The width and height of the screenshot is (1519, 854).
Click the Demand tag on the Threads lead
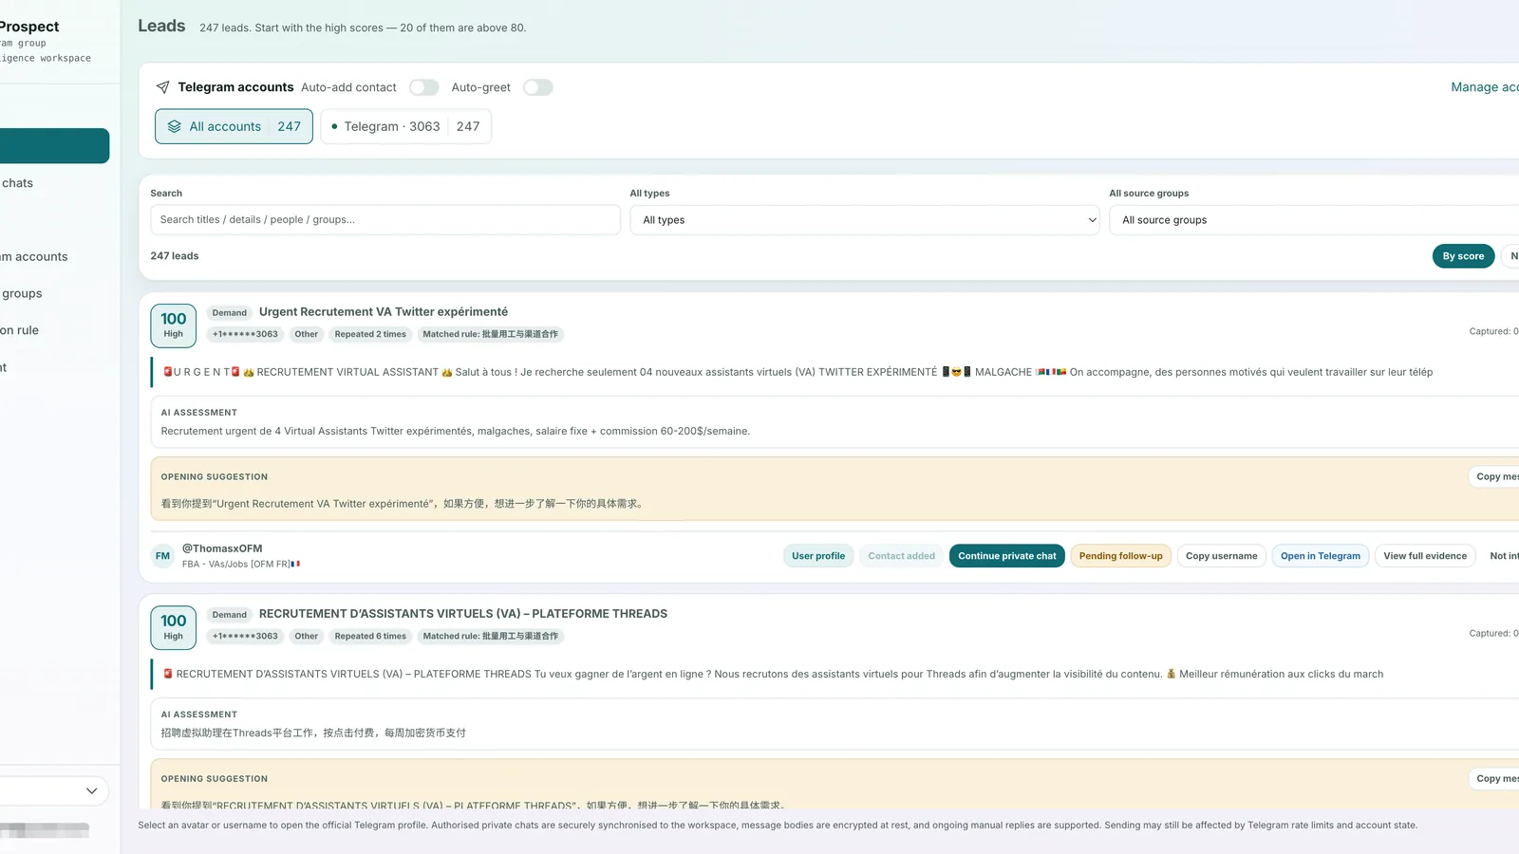229,614
